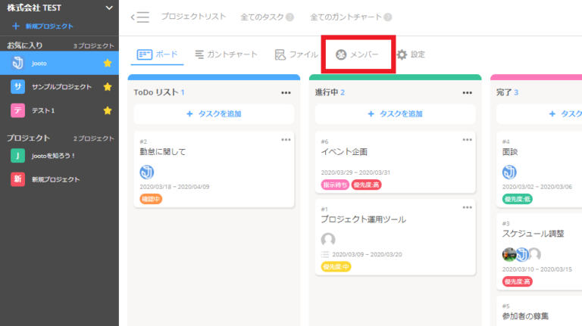The image size is (582, 326).
Task: Click the green J project icon
Action: coord(17,156)
